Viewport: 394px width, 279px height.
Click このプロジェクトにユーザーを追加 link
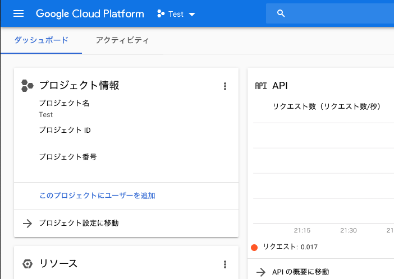coord(97,196)
